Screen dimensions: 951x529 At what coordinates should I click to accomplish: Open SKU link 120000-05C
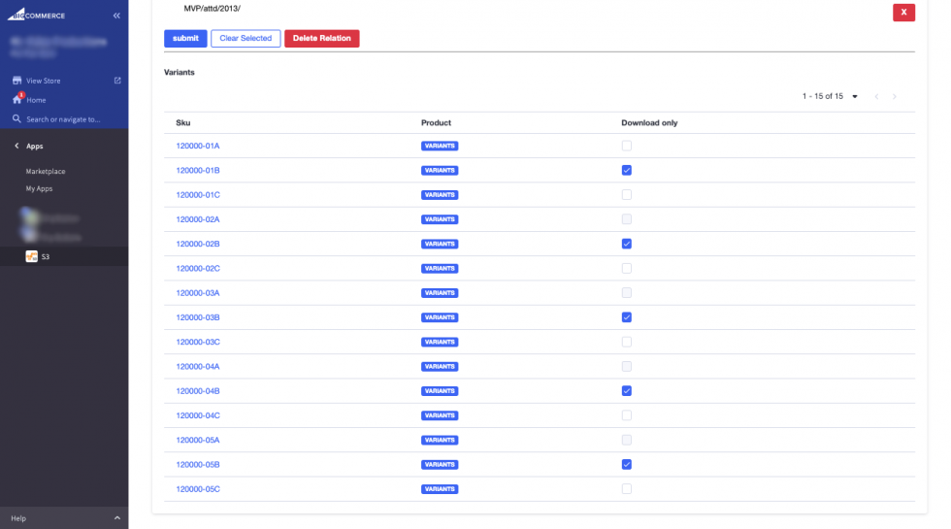pos(198,489)
